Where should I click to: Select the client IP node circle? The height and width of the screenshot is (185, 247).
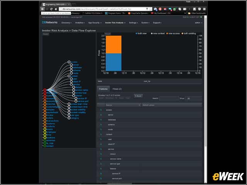click(71, 81)
